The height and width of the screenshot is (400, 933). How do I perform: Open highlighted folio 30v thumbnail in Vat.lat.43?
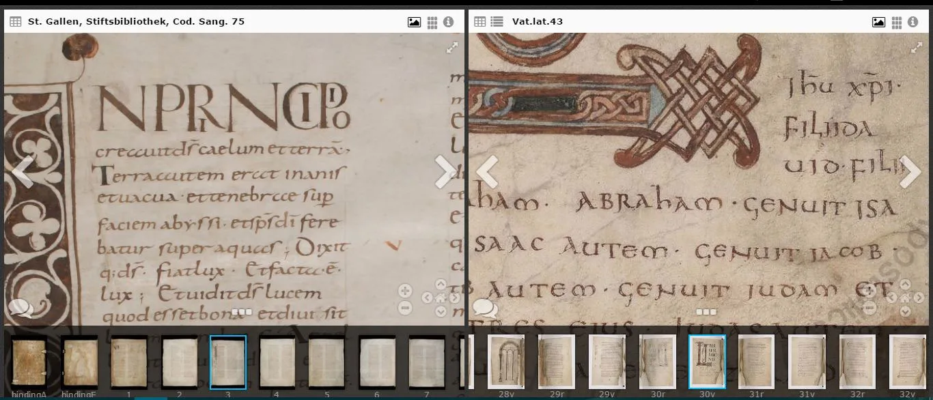tap(707, 362)
